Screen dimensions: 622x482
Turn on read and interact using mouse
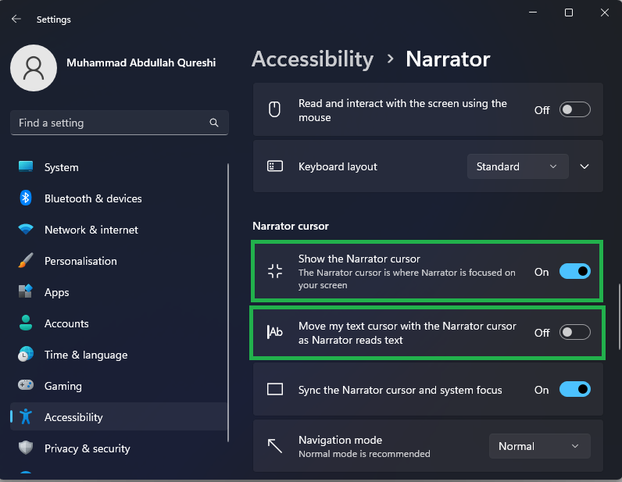574,110
